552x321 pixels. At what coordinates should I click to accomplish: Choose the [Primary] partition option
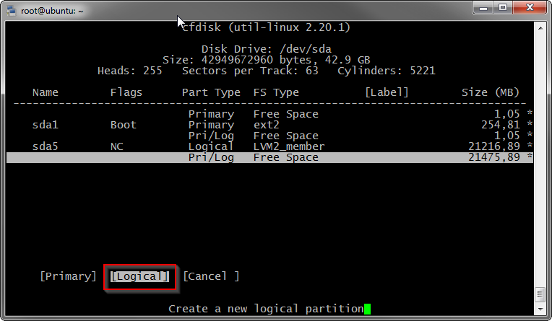[68, 276]
